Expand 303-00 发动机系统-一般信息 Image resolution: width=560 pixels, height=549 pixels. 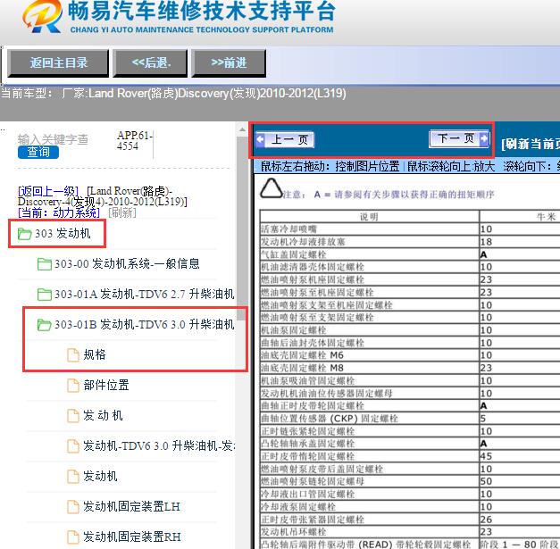tap(127, 264)
